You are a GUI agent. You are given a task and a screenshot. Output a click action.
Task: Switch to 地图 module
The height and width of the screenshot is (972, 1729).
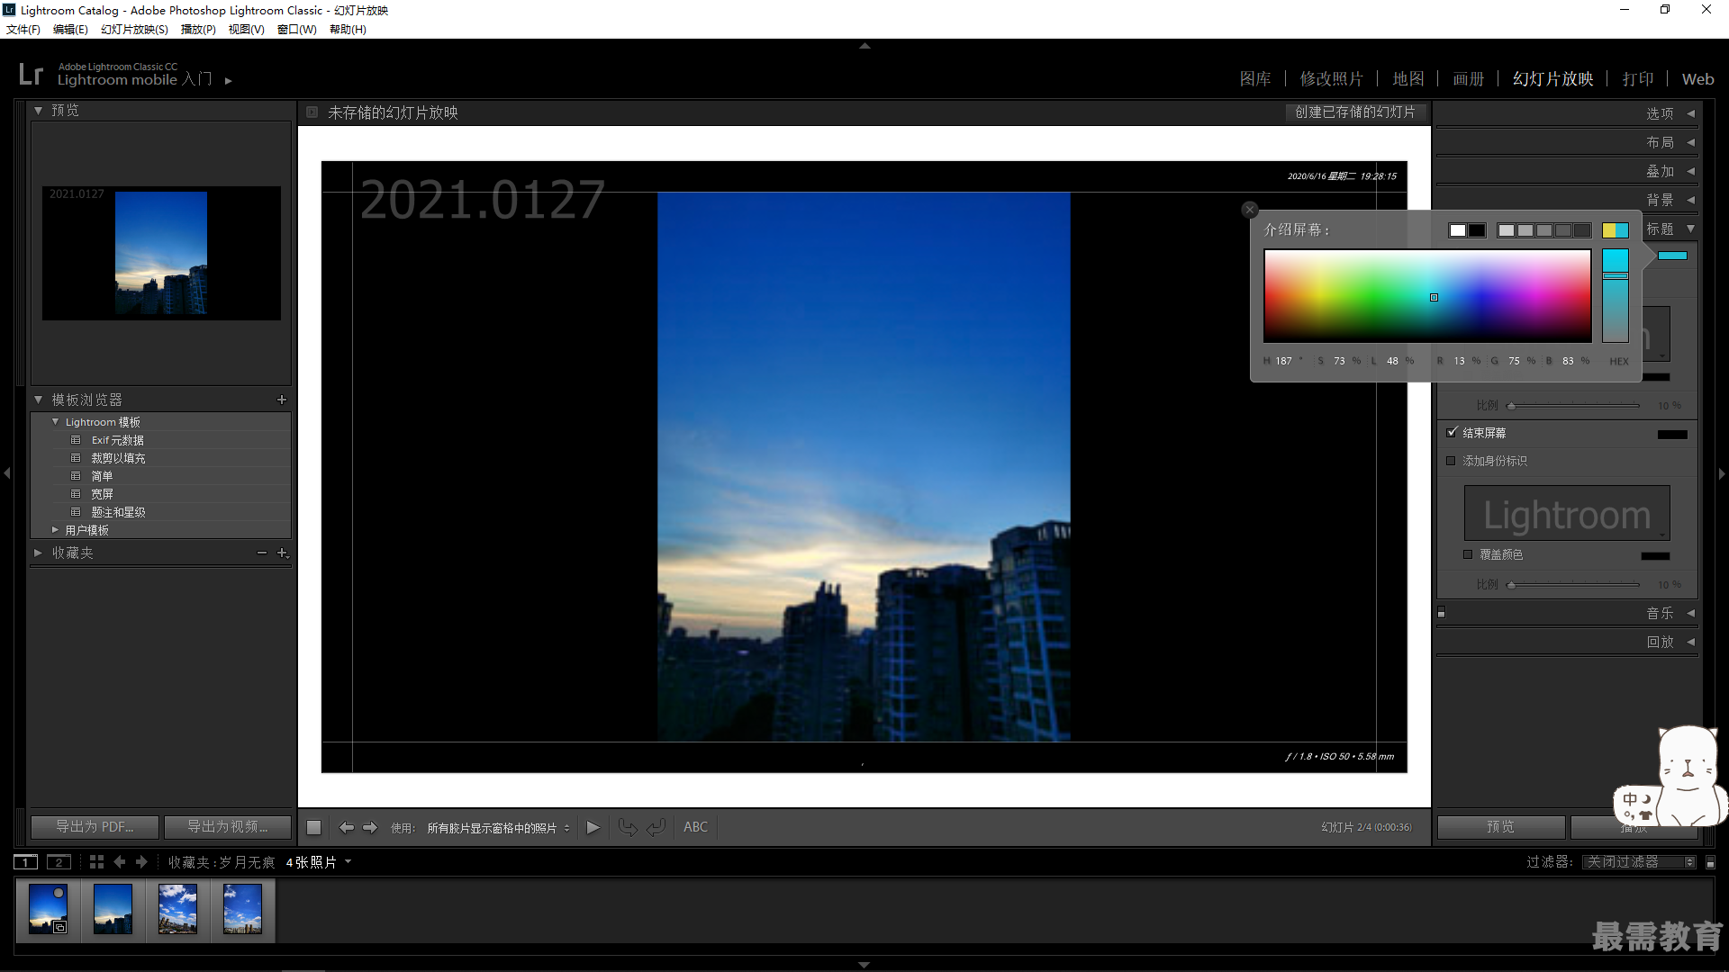[1408, 79]
